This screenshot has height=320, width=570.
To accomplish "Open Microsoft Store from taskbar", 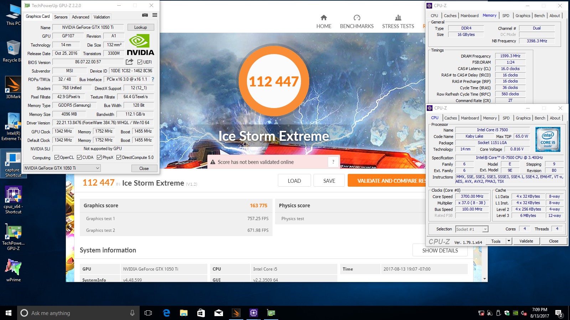I will (x=201, y=313).
